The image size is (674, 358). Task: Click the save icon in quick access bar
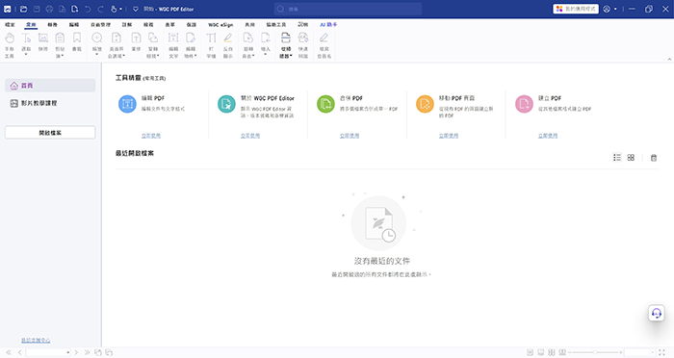point(37,9)
